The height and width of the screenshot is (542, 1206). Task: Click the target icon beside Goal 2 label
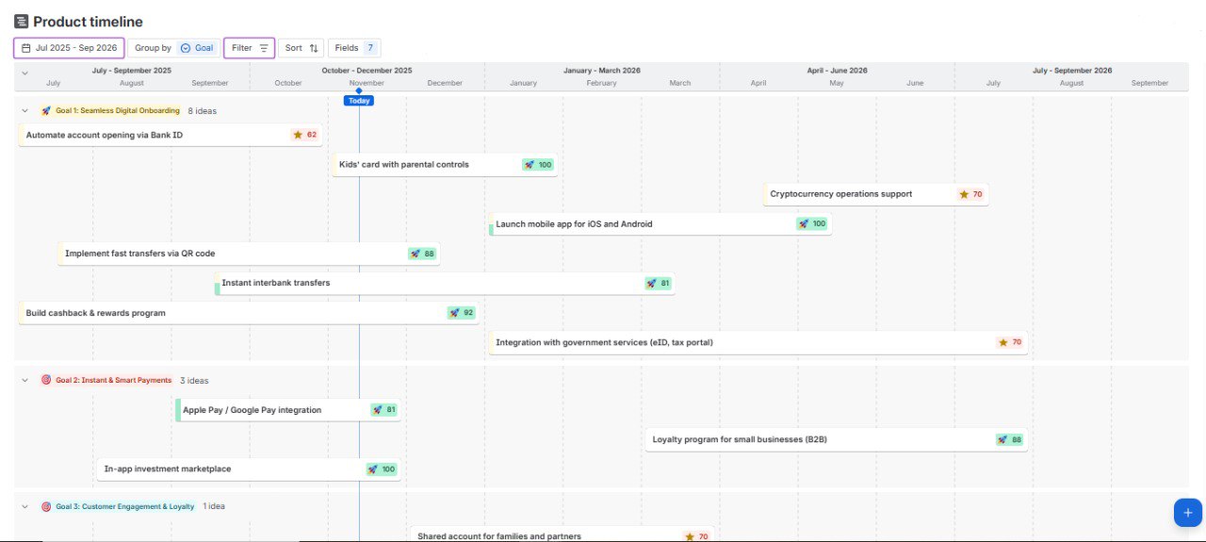click(46, 381)
